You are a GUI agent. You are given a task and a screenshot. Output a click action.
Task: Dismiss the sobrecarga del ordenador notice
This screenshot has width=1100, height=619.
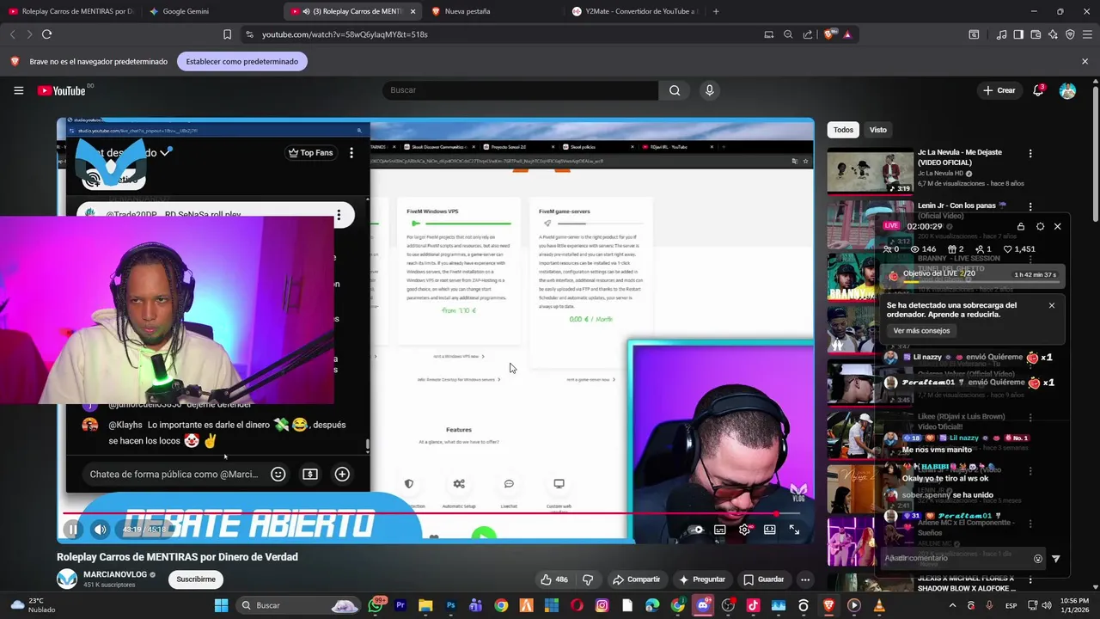tap(1051, 305)
